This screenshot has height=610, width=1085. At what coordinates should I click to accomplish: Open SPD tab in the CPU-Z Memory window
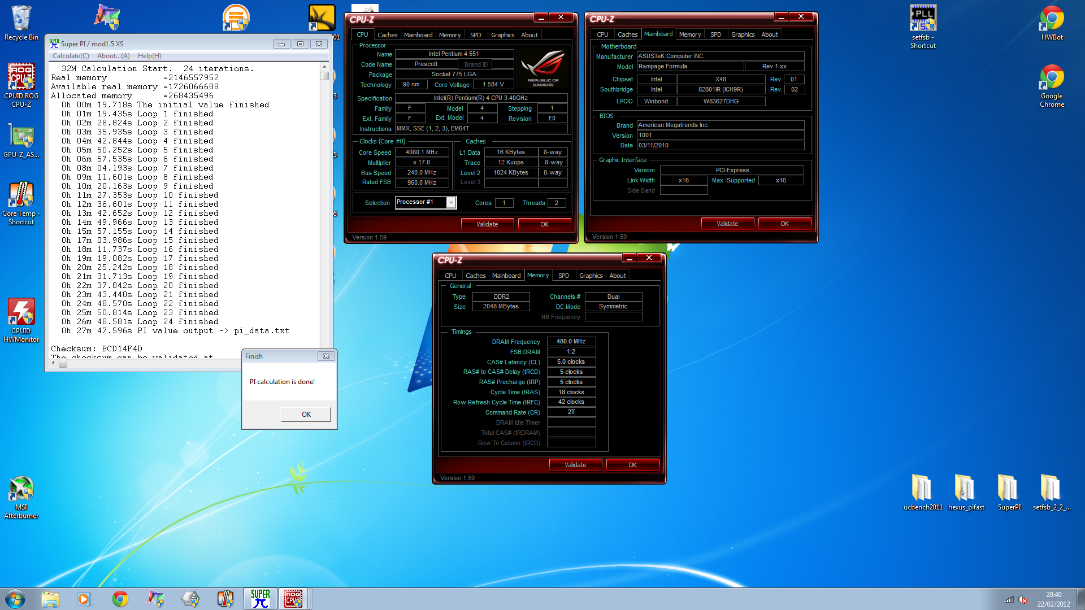click(x=563, y=276)
